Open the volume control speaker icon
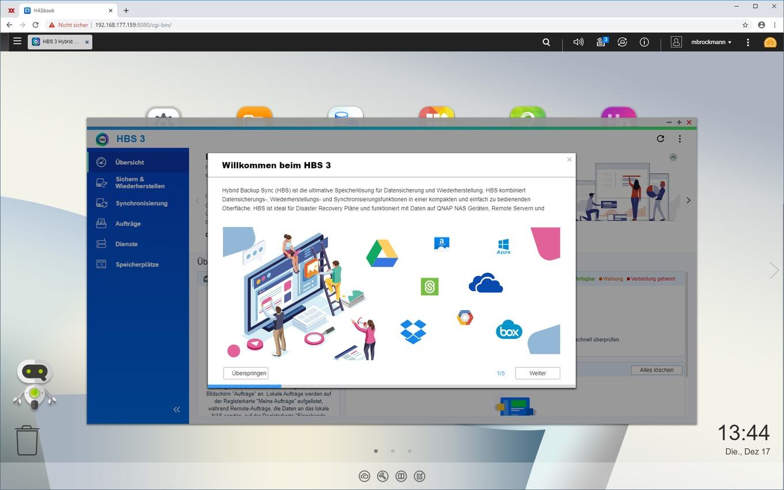 tap(578, 42)
